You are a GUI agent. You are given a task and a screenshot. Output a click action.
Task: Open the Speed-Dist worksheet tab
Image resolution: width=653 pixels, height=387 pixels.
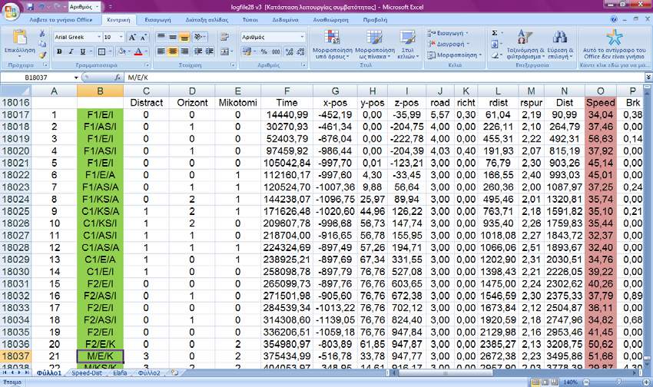click(87, 373)
